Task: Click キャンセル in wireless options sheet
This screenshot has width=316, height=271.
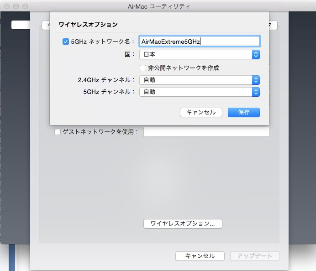Action: pyautogui.click(x=201, y=112)
